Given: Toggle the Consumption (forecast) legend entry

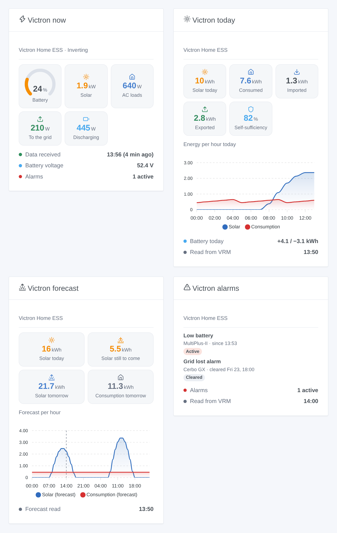Looking at the screenshot, I should coord(109,495).
